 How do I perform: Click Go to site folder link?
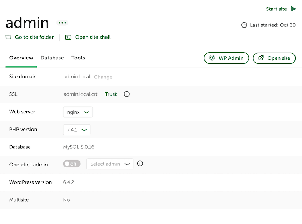tap(34, 37)
